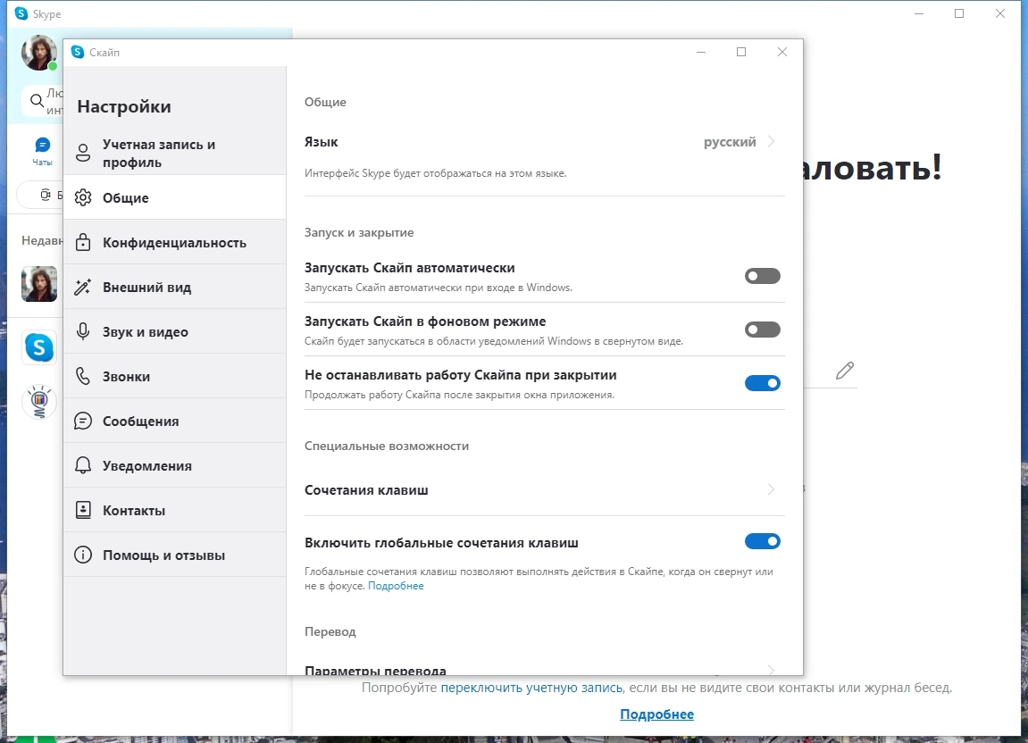1028x743 pixels.
Task: Click Перевод section label
Action: tap(330, 631)
